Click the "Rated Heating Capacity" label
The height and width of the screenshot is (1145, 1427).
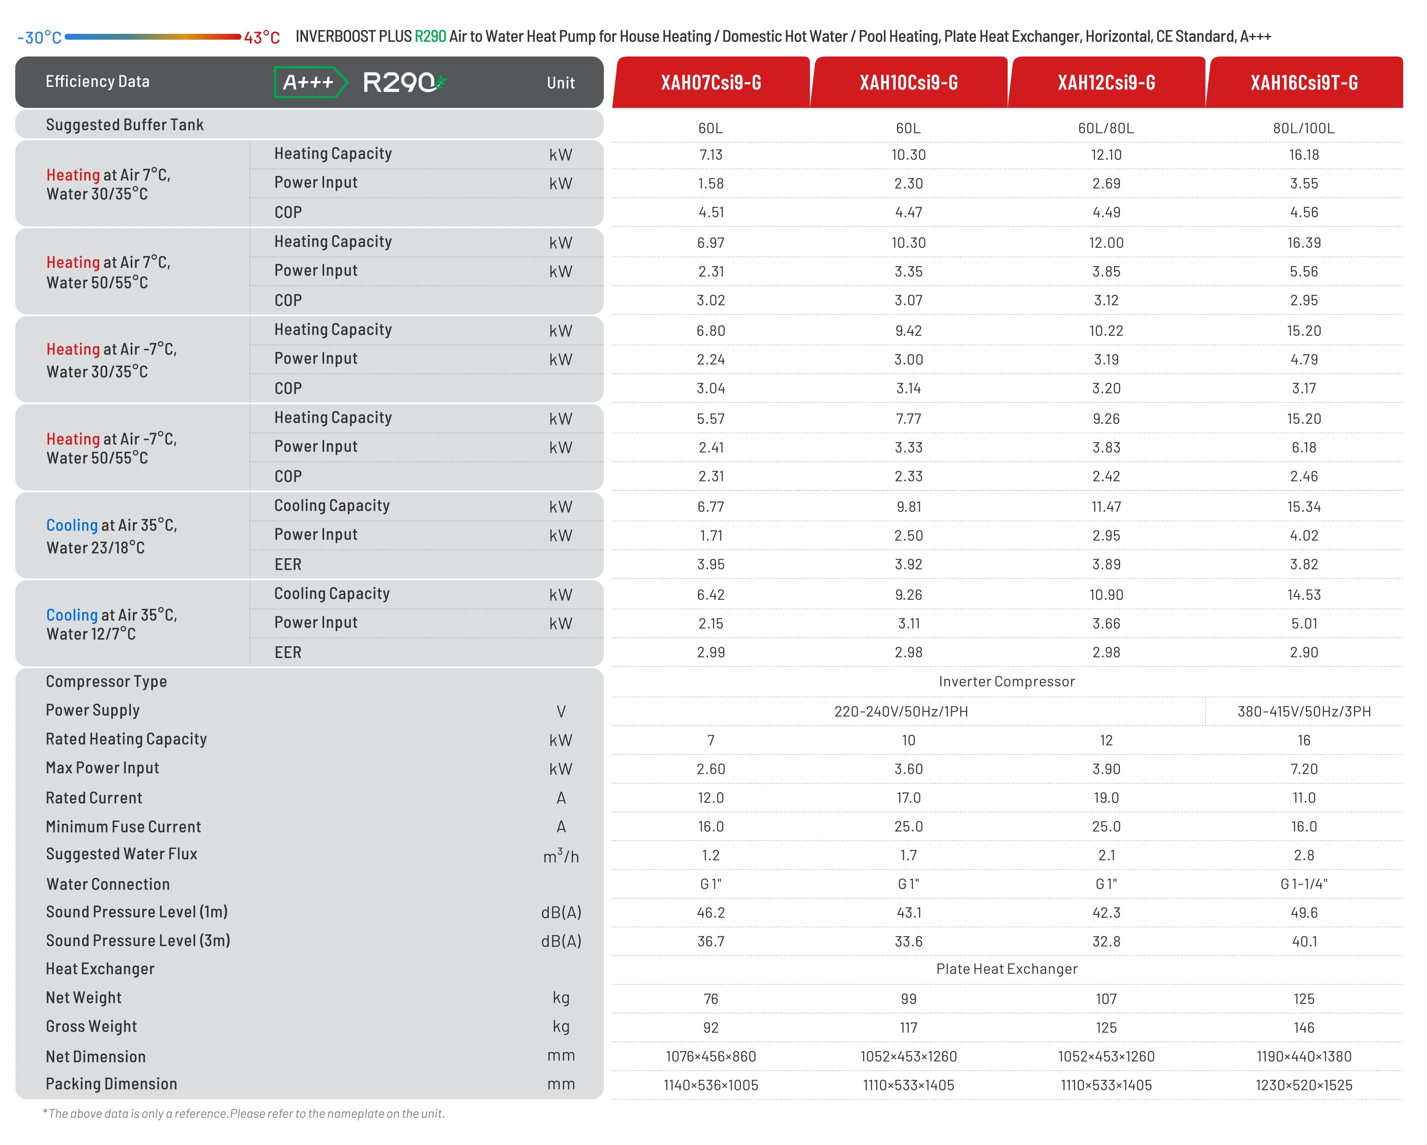click(x=126, y=739)
